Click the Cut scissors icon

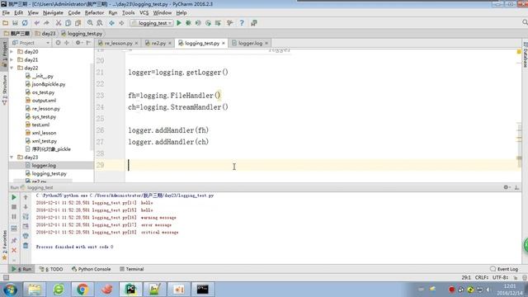[59, 23]
